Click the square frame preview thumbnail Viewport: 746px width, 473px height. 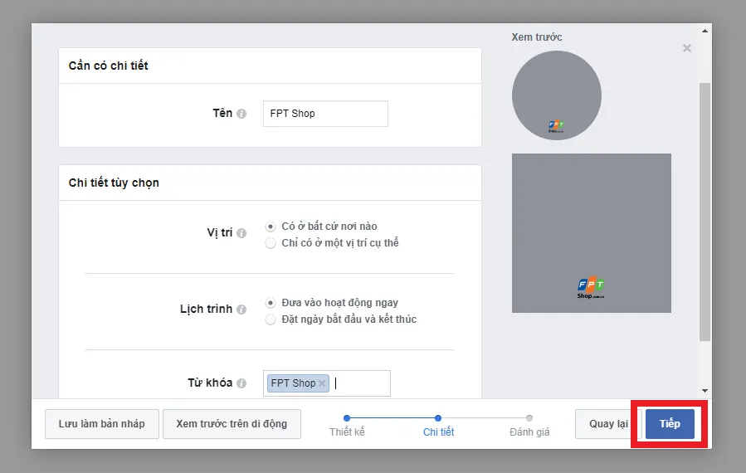coord(592,233)
